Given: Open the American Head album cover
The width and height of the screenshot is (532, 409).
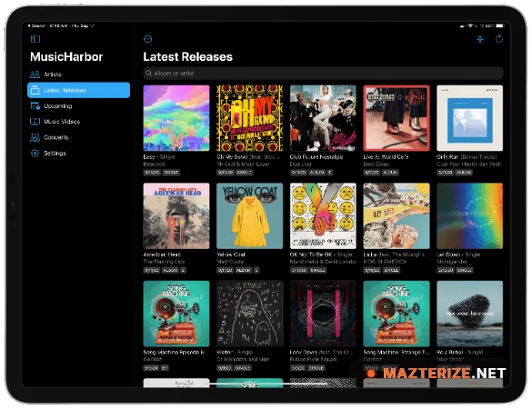Looking at the screenshot, I should [x=176, y=216].
